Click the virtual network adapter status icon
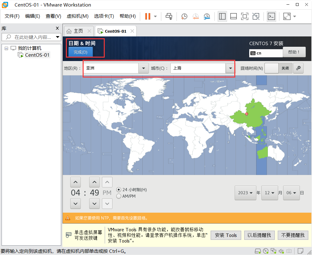This screenshot has width=312, height=255. [274, 251]
